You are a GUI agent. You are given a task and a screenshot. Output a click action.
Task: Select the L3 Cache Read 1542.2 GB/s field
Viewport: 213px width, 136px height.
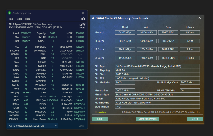pyautogui.click(x=125, y=58)
